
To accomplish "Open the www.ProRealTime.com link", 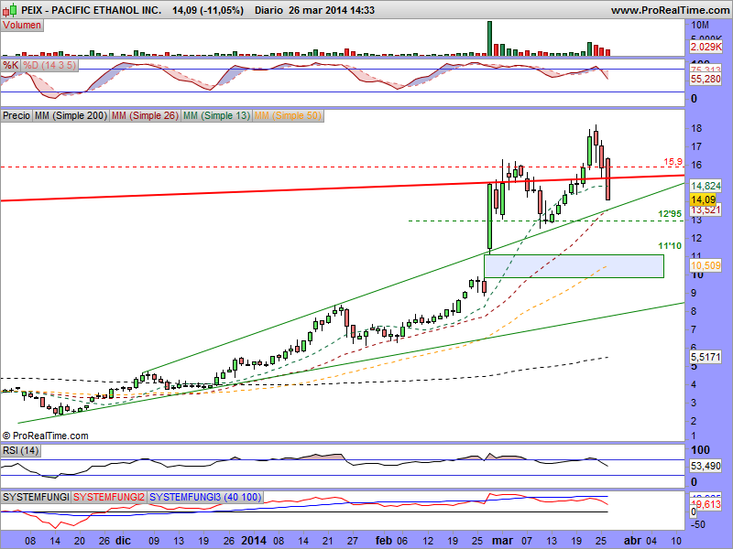I will click(670, 10).
